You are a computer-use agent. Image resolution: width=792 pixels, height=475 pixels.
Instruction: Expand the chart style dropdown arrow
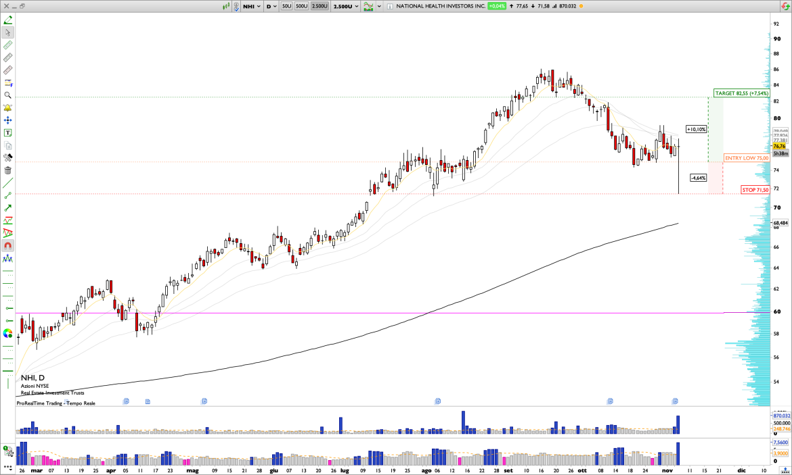tap(380, 6)
